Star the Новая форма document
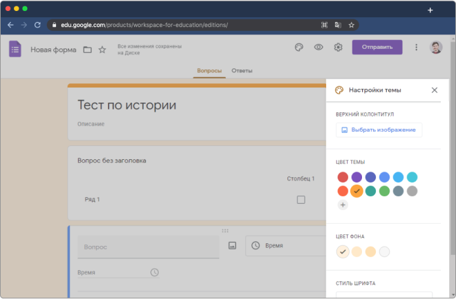The image size is (456, 299). (102, 50)
